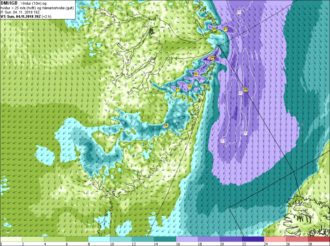The image size is (330, 246).
Task: Click the IT initial time 18Z line
Action: [x=20, y=12]
